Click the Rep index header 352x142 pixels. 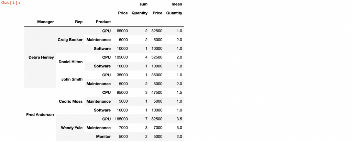point(78,22)
